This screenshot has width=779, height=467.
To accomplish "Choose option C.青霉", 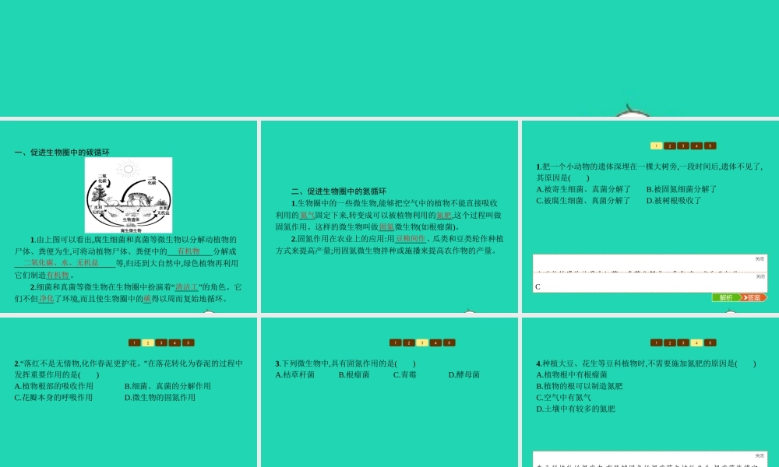I will coord(405,374).
